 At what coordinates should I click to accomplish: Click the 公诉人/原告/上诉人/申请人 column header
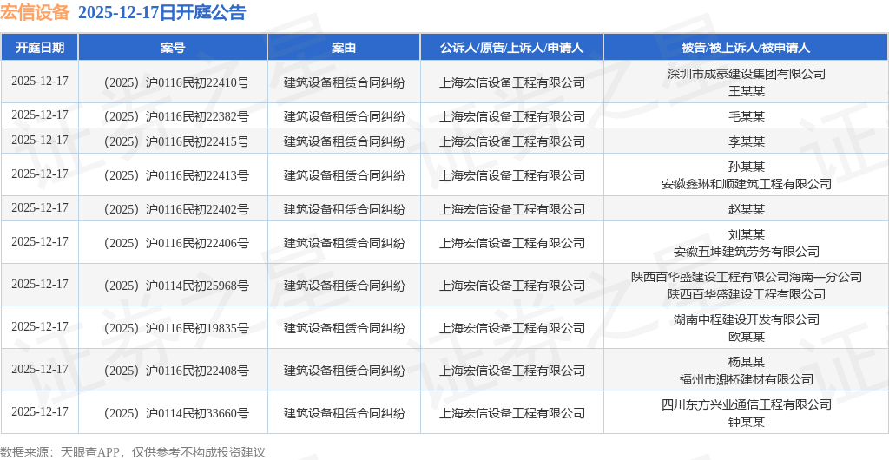coord(511,48)
